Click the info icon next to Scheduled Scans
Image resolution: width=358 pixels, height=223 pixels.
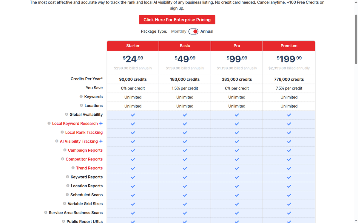[67, 195]
